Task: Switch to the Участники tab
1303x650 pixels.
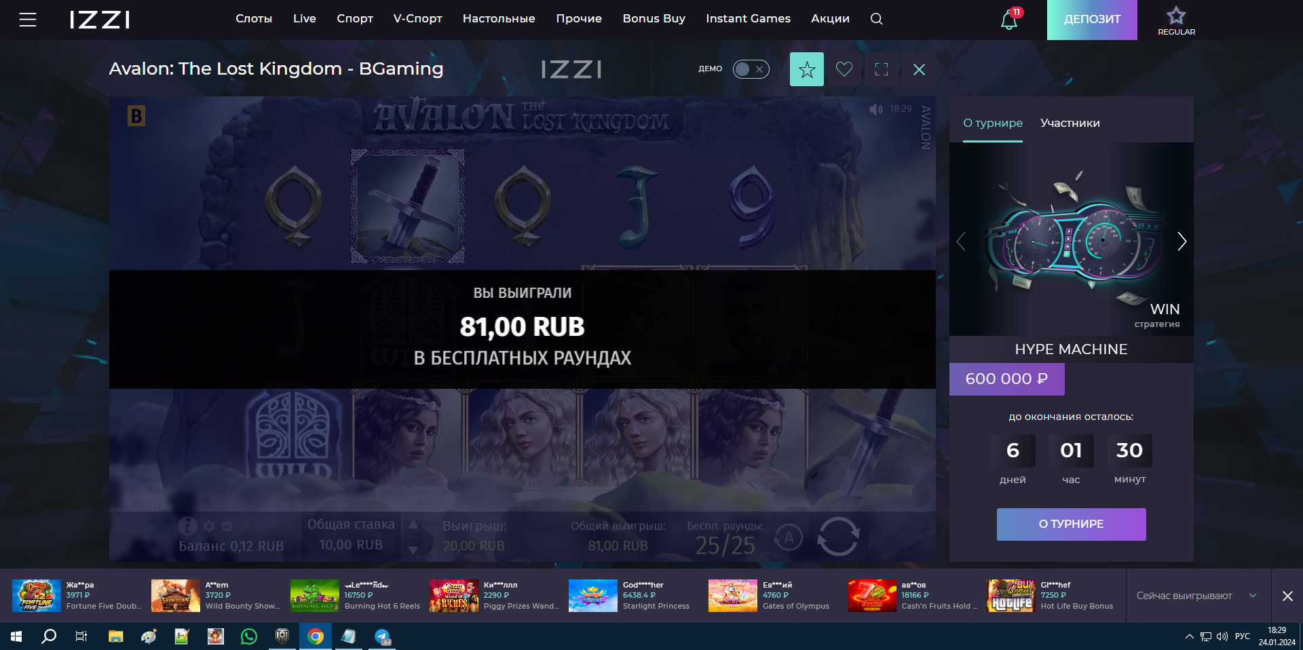Action: (1070, 123)
